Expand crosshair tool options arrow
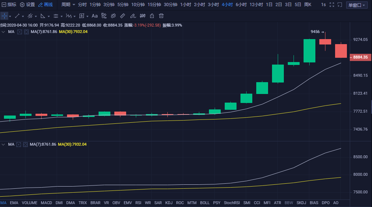This screenshot has width=372, height=207. [10, 17]
